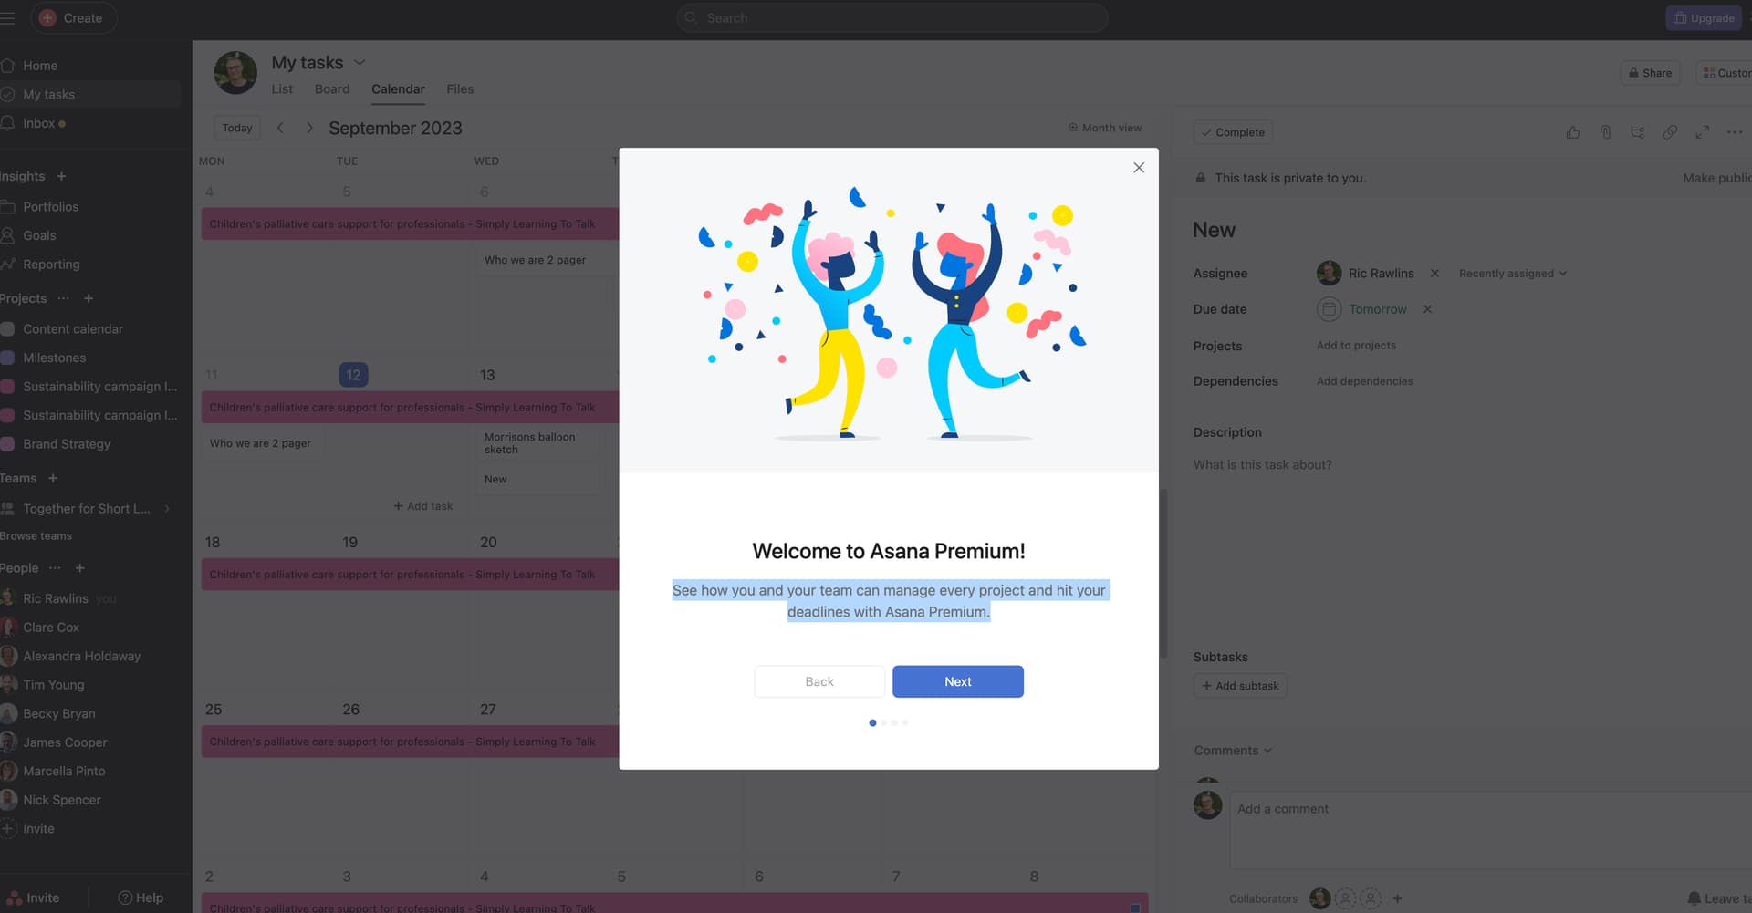Open the Help menu
The height and width of the screenshot is (913, 1752).
(141, 898)
